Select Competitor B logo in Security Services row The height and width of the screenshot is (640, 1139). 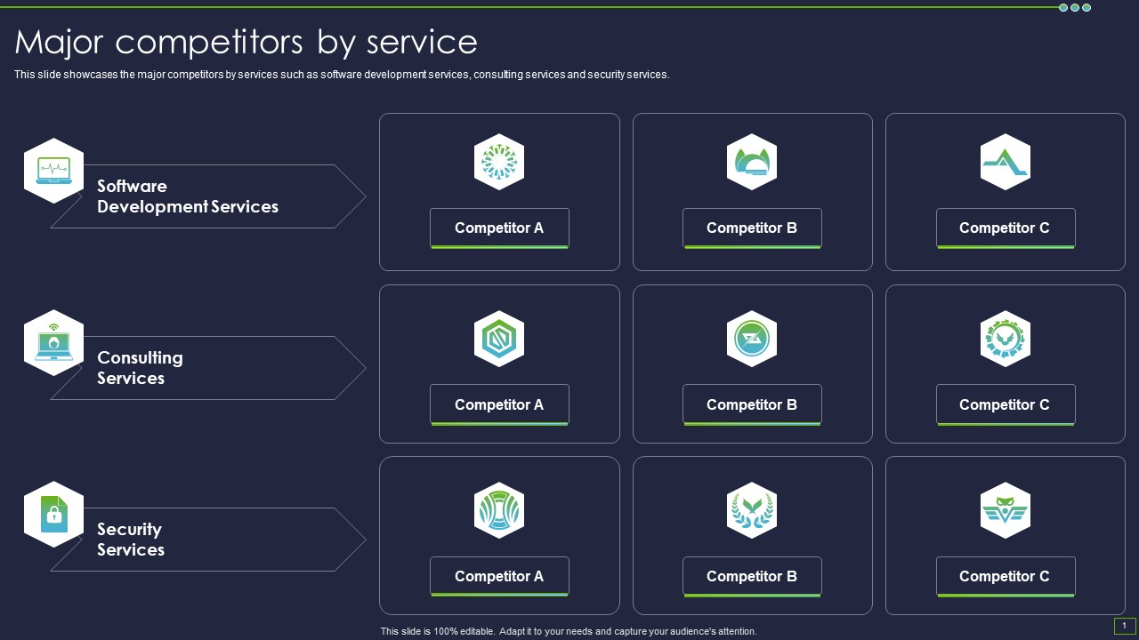pos(752,510)
